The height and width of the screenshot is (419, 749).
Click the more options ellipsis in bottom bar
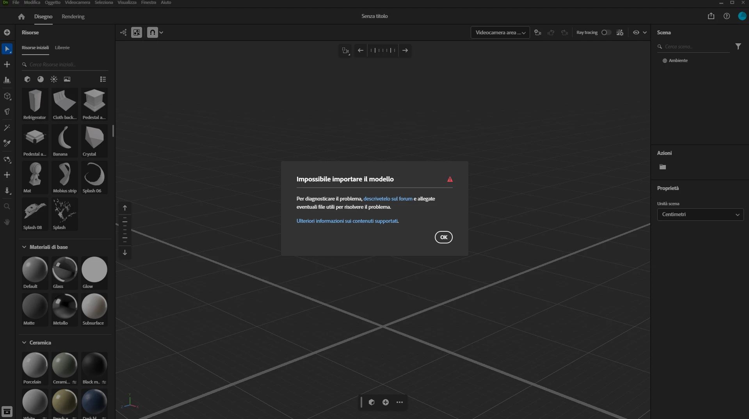pyautogui.click(x=400, y=402)
